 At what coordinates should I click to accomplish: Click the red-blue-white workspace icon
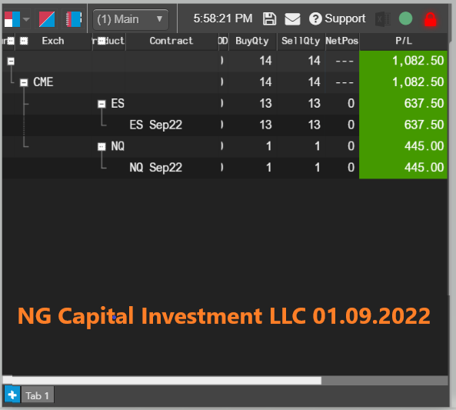click(x=12, y=19)
